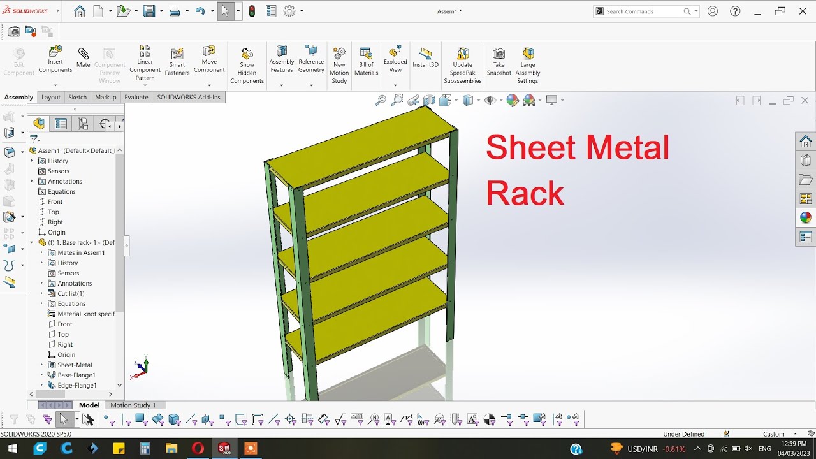The image size is (816, 459).
Task: Insert Bill of Materials
Action: [x=366, y=62]
